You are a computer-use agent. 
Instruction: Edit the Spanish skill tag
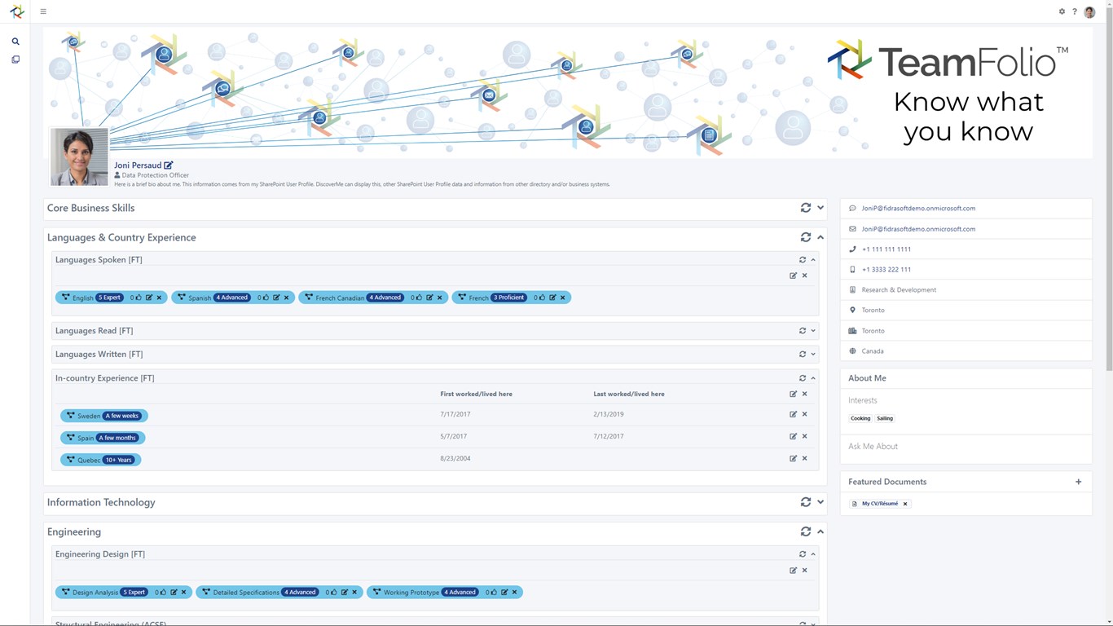[x=276, y=298]
